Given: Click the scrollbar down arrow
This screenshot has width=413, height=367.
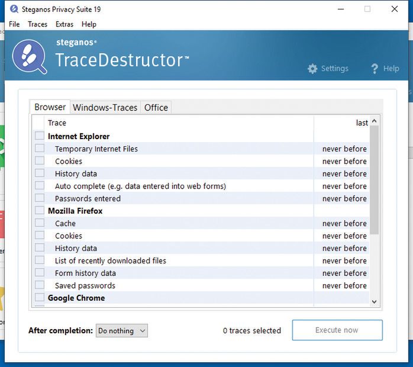Looking at the screenshot, I should coord(375,302).
